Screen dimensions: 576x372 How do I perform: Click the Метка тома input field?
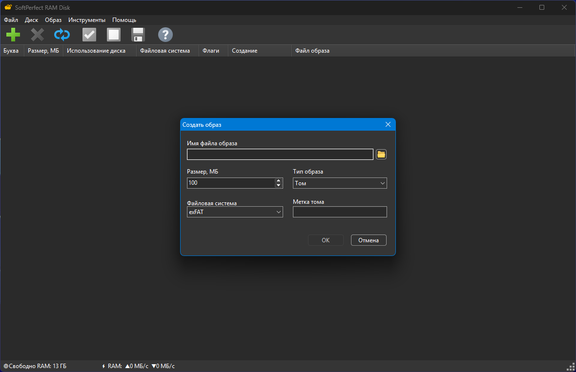[340, 212]
